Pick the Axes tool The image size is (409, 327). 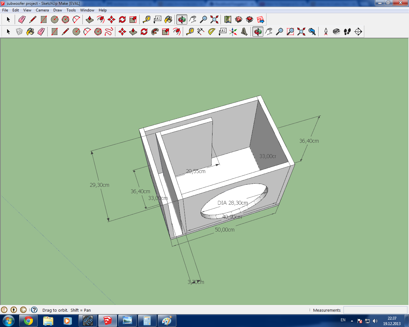point(233,32)
